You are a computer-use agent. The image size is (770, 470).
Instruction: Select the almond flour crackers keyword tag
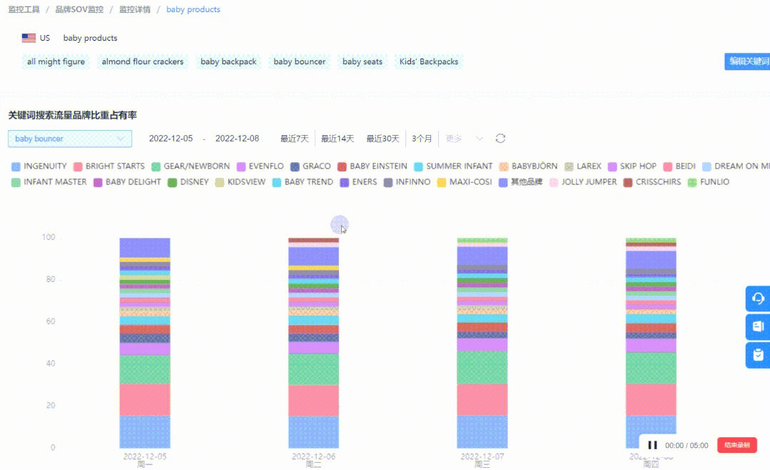tap(143, 61)
